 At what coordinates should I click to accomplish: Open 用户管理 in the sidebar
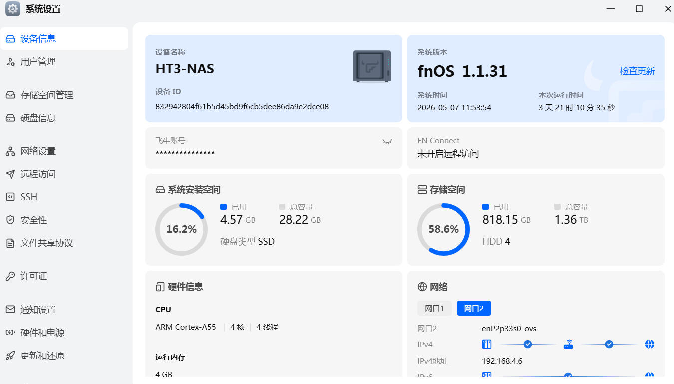pos(64,62)
